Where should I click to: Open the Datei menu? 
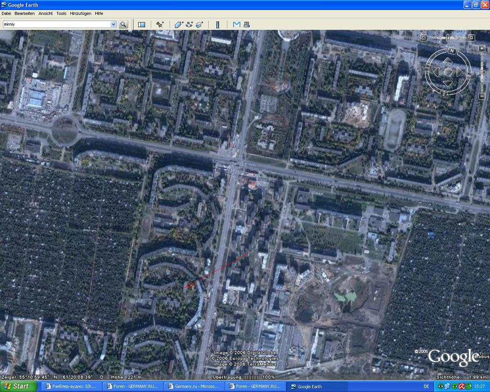point(6,13)
